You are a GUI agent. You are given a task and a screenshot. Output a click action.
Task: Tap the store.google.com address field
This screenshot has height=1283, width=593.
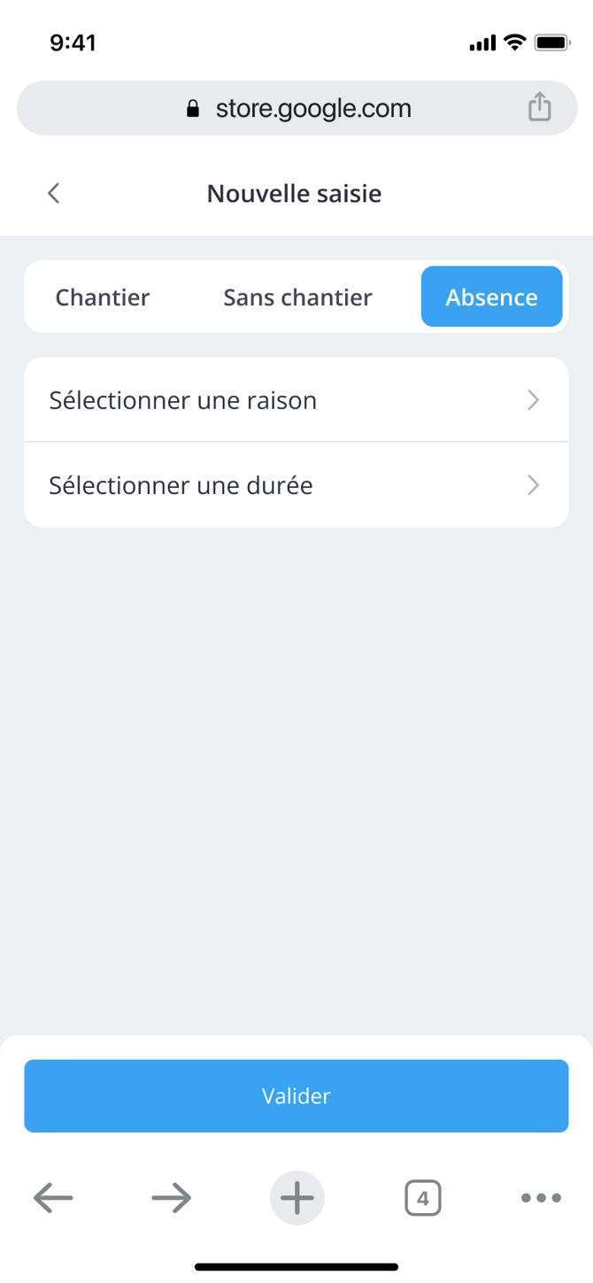pyautogui.click(x=313, y=109)
